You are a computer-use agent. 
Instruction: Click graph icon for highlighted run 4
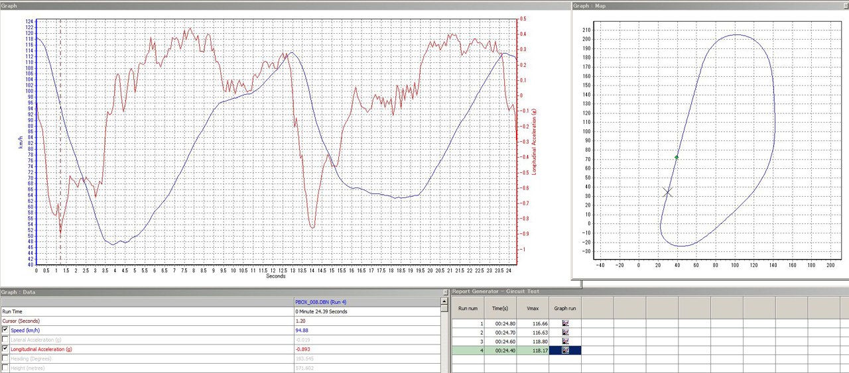[566, 350]
